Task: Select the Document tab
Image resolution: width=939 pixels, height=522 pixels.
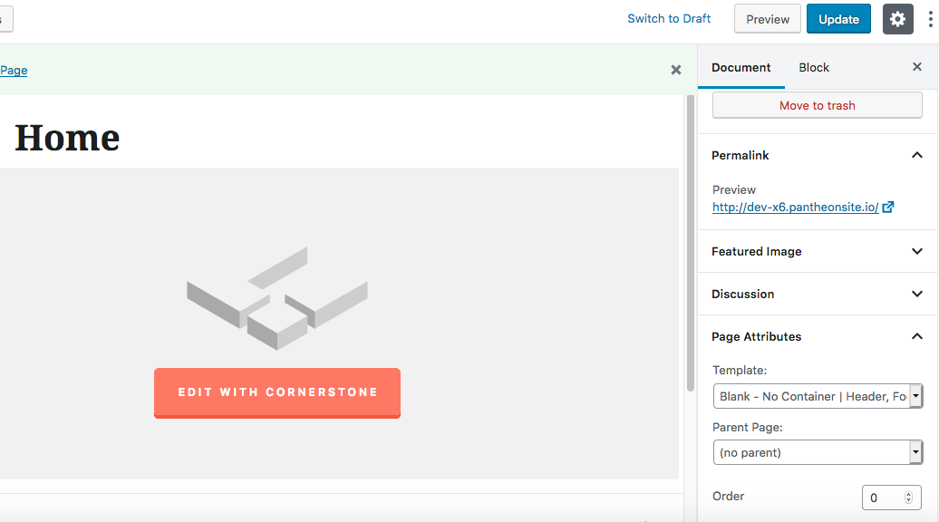Action: point(741,68)
